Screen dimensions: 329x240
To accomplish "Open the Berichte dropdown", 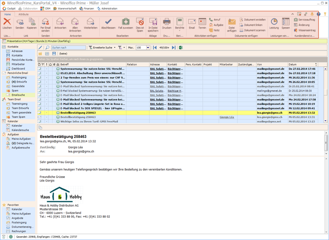I will (179, 25).
